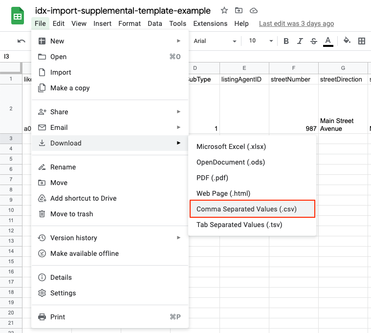Open the fill color bucket
371x333 pixels.
point(347,41)
